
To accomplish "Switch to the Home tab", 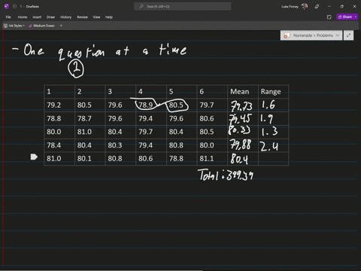I will point(23,17).
